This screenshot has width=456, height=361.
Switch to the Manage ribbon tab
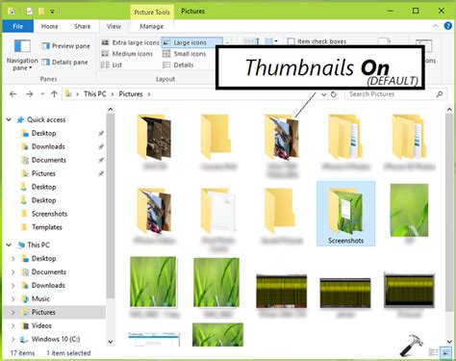[x=151, y=26]
